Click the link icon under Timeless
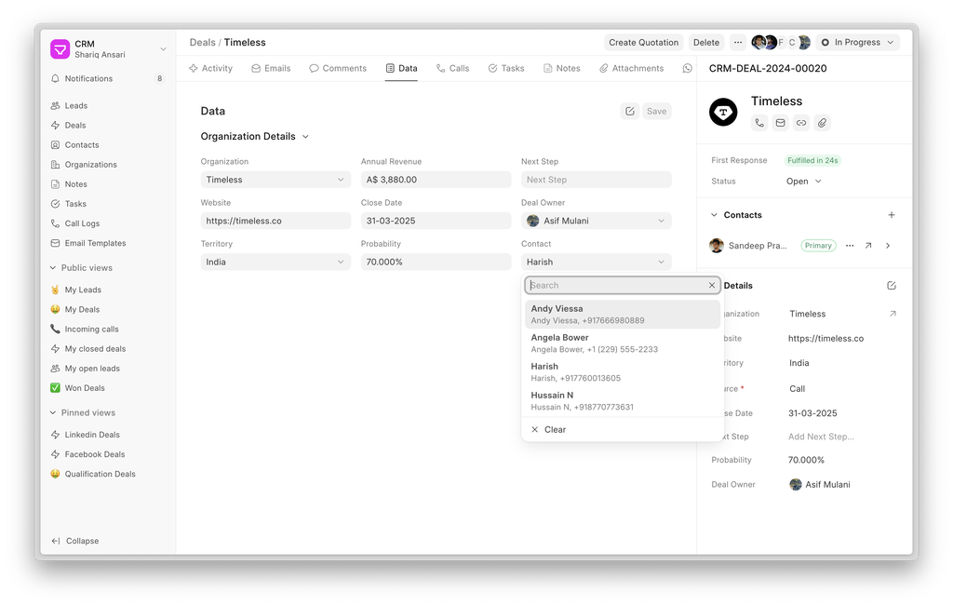The height and width of the screenshot is (606, 953). click(801, 123)
